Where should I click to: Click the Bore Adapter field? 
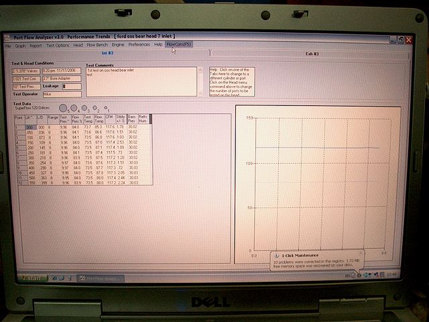[62, 78]
